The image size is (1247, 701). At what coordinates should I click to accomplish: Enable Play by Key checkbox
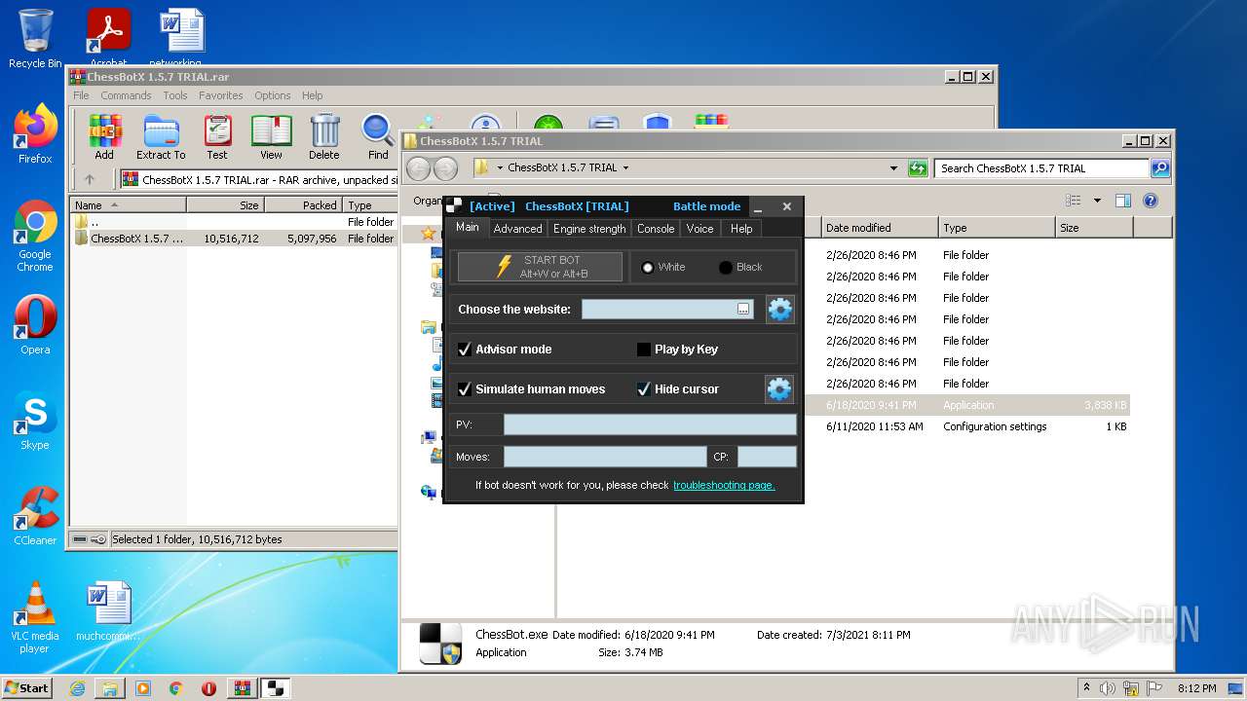pos(644,349)
